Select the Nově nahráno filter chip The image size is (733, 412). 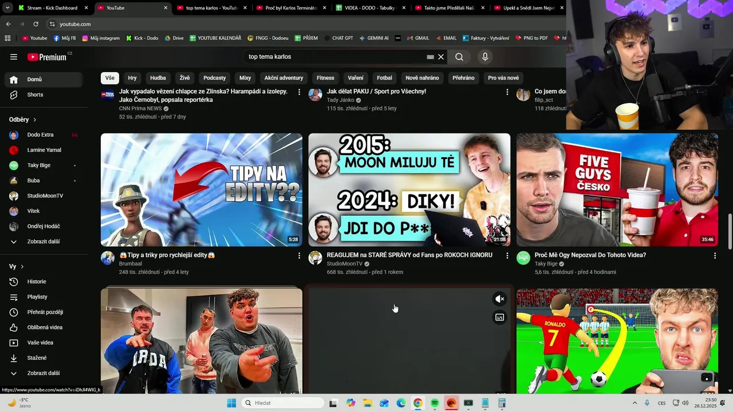coord(422,78)
